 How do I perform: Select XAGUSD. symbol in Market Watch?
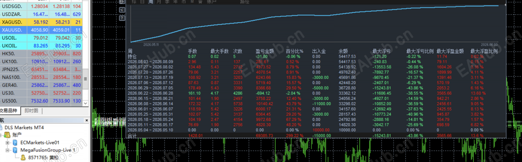pyautogui.click(x=41, y=22)
